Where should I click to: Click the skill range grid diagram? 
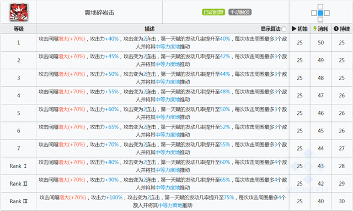coord(320,13)
